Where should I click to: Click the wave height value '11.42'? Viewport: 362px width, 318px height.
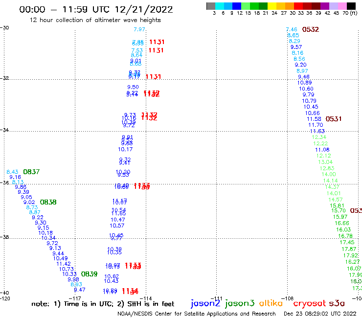pos(64,264)
